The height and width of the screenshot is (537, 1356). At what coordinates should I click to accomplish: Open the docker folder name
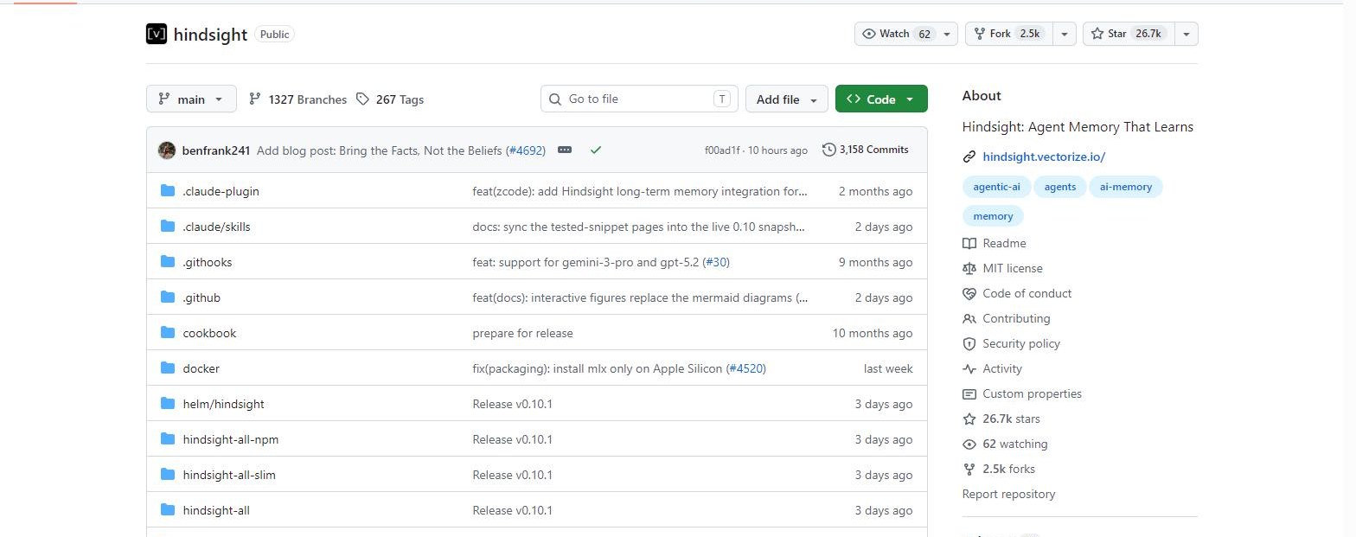(201, 368)
